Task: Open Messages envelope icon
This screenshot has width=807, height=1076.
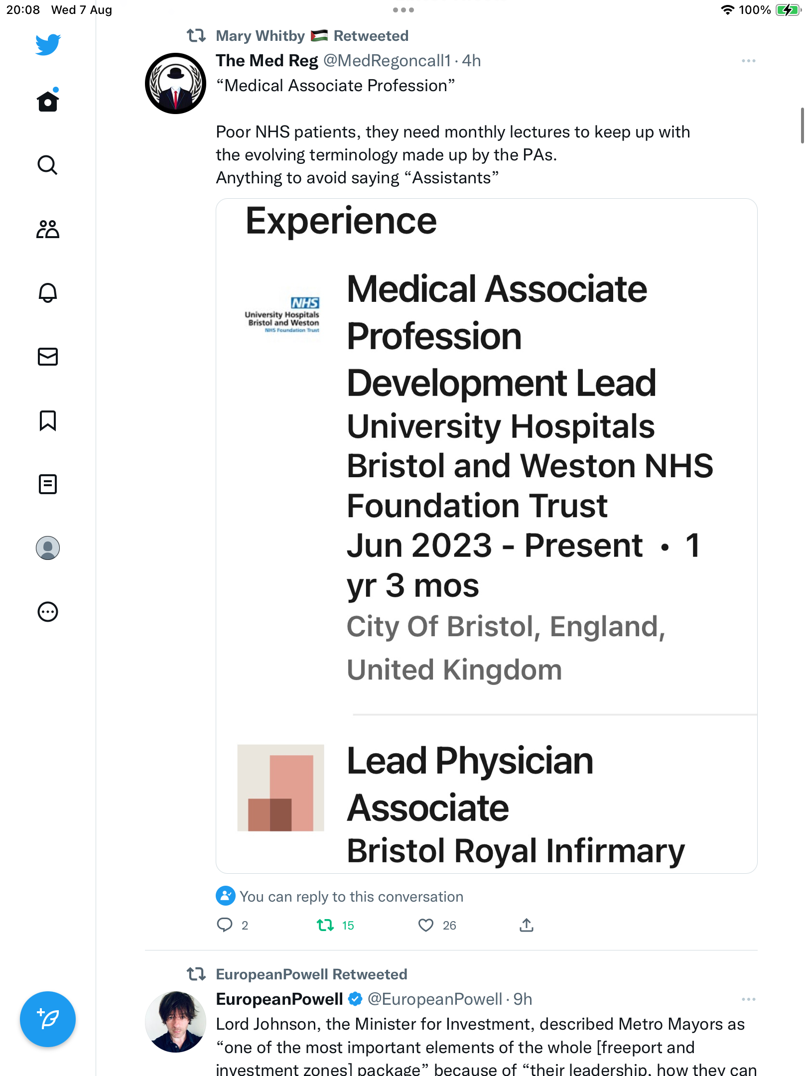Action: coord(48,357)
